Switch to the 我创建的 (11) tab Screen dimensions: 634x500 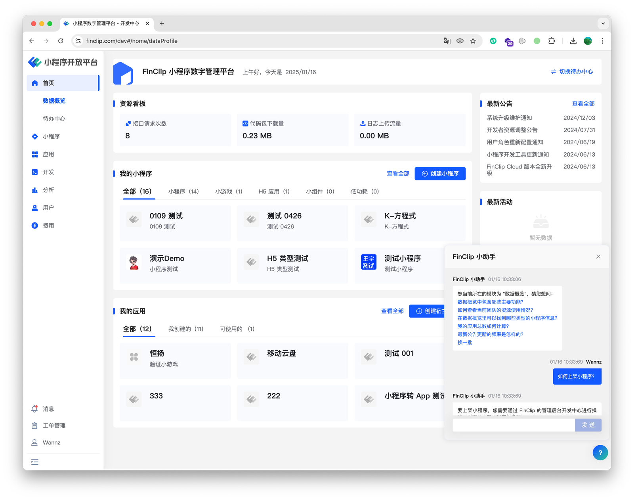186,329
